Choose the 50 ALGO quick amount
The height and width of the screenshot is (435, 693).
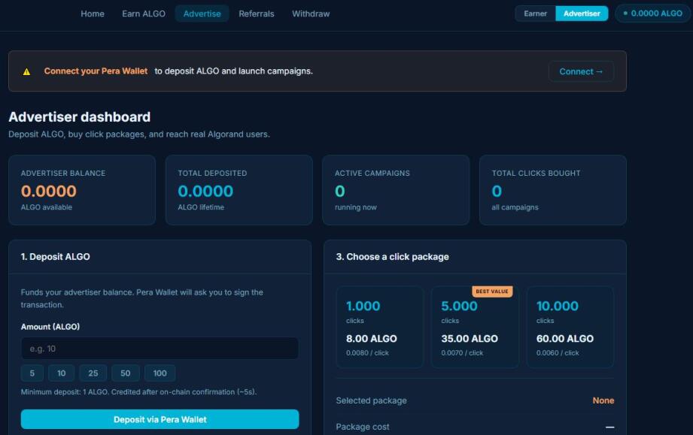[126, 373]
